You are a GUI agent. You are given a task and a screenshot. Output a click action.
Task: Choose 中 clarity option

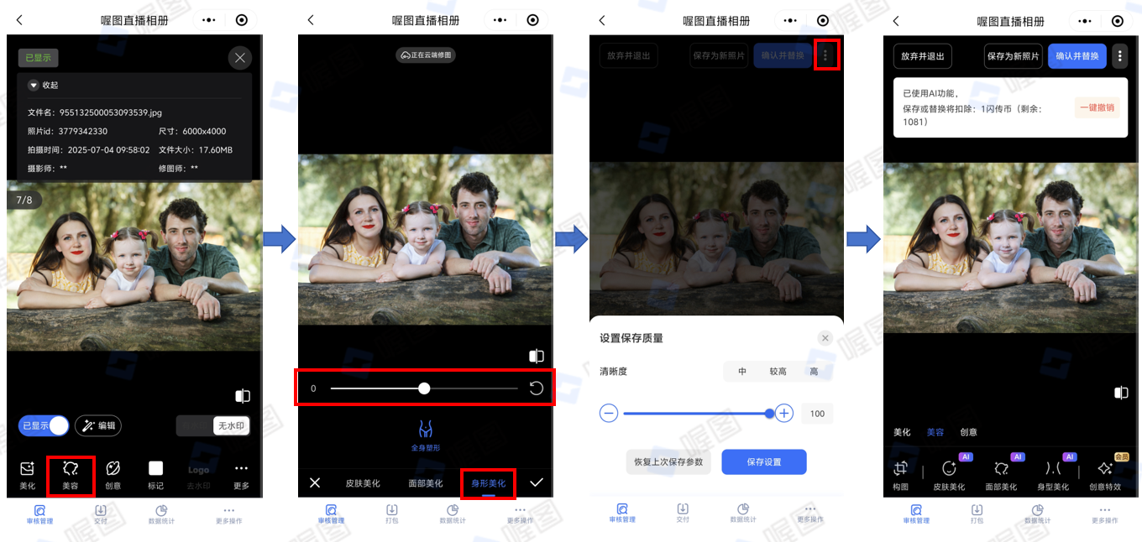pyautogui.click(x=742, y=371)
